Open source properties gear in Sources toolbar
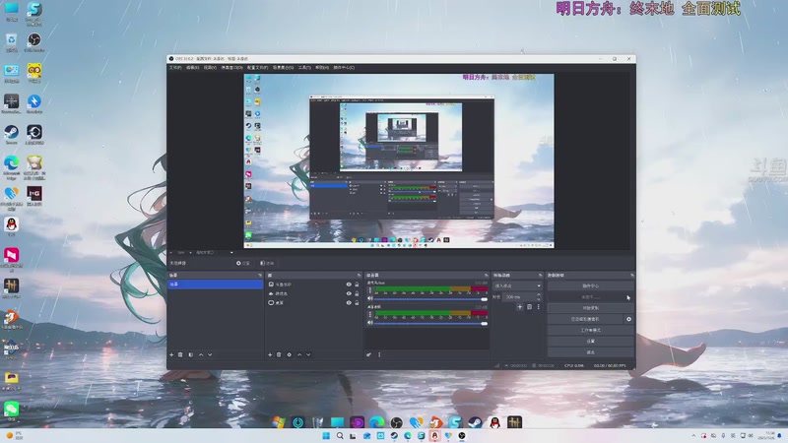This screenshot has height=443, width=788. (x=289, y=354)
